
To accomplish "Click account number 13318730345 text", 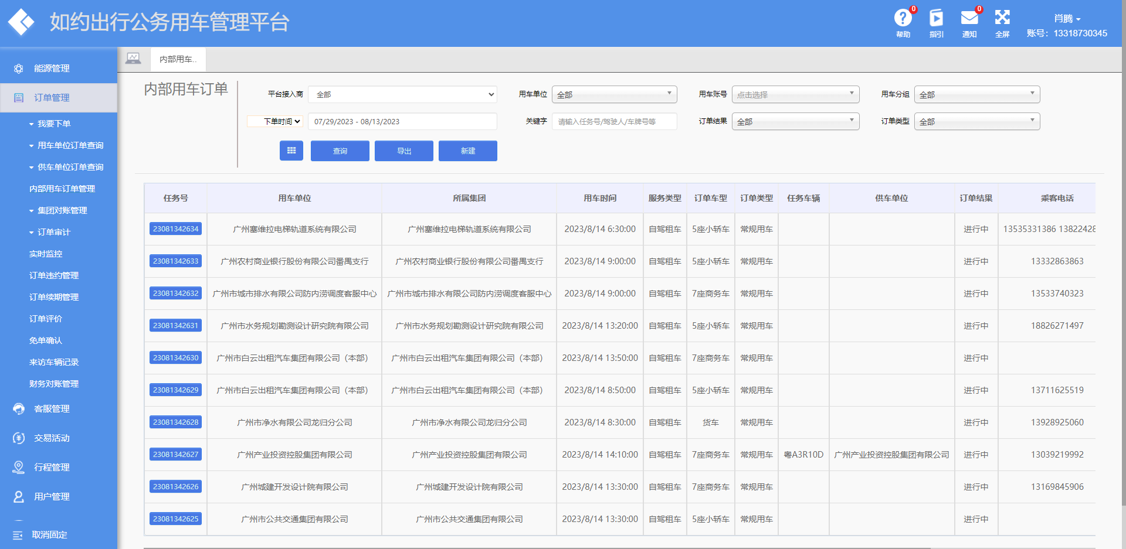I will [x=1080, y=33].
